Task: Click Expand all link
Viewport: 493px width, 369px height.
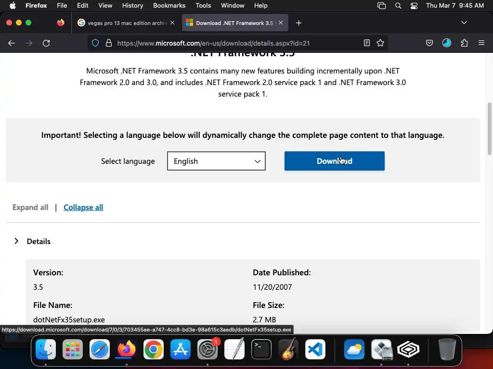Action: pyautogui.click(x=30, y=208)
